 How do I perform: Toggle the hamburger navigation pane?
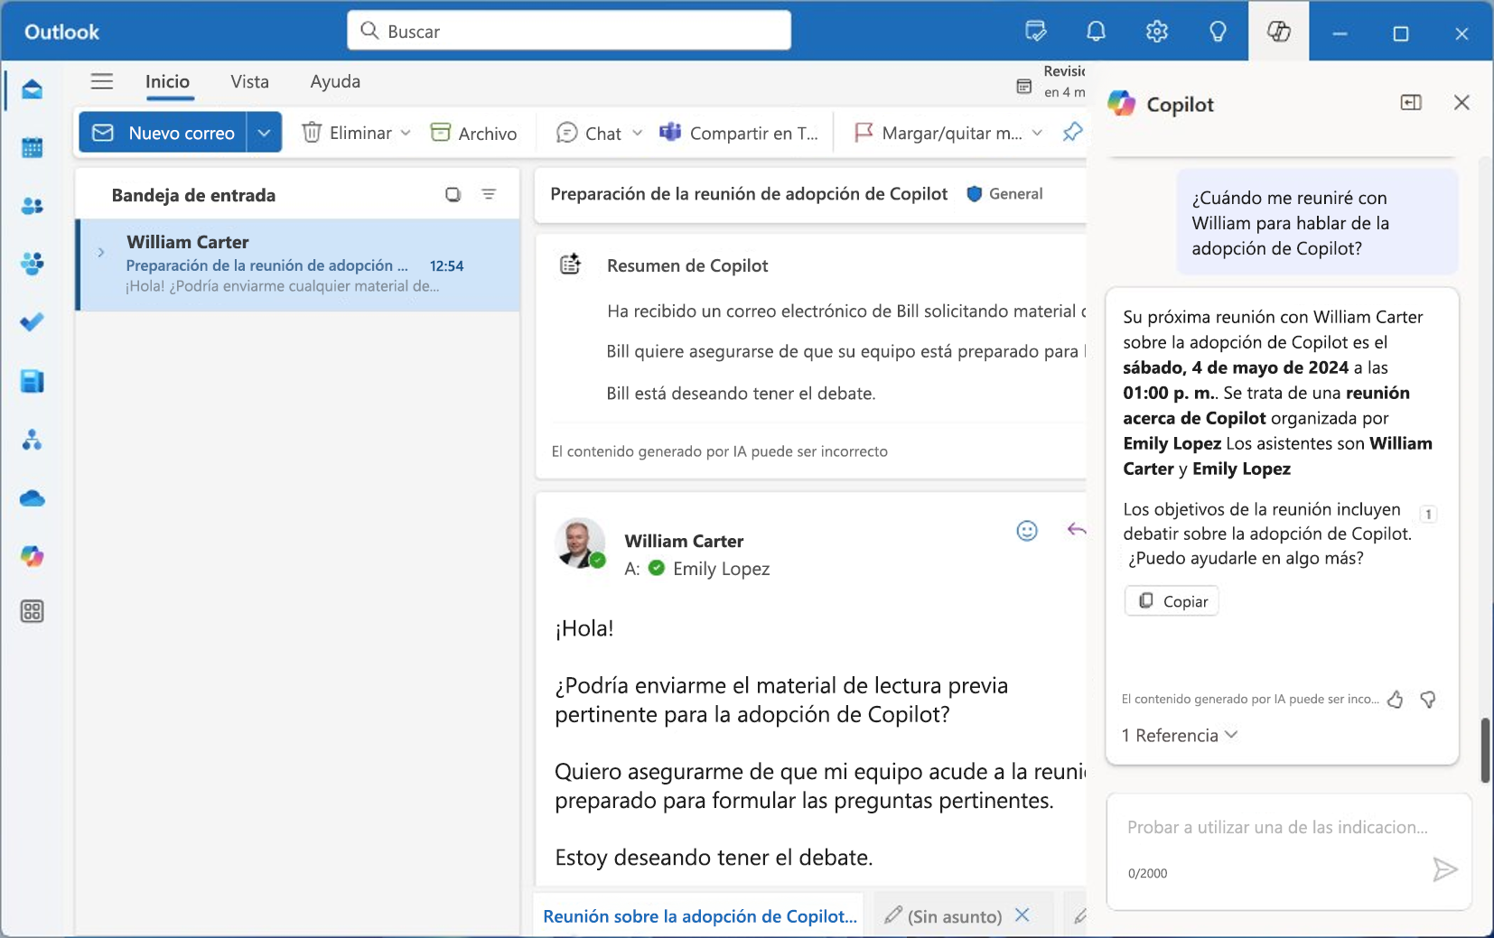[102, 81]
